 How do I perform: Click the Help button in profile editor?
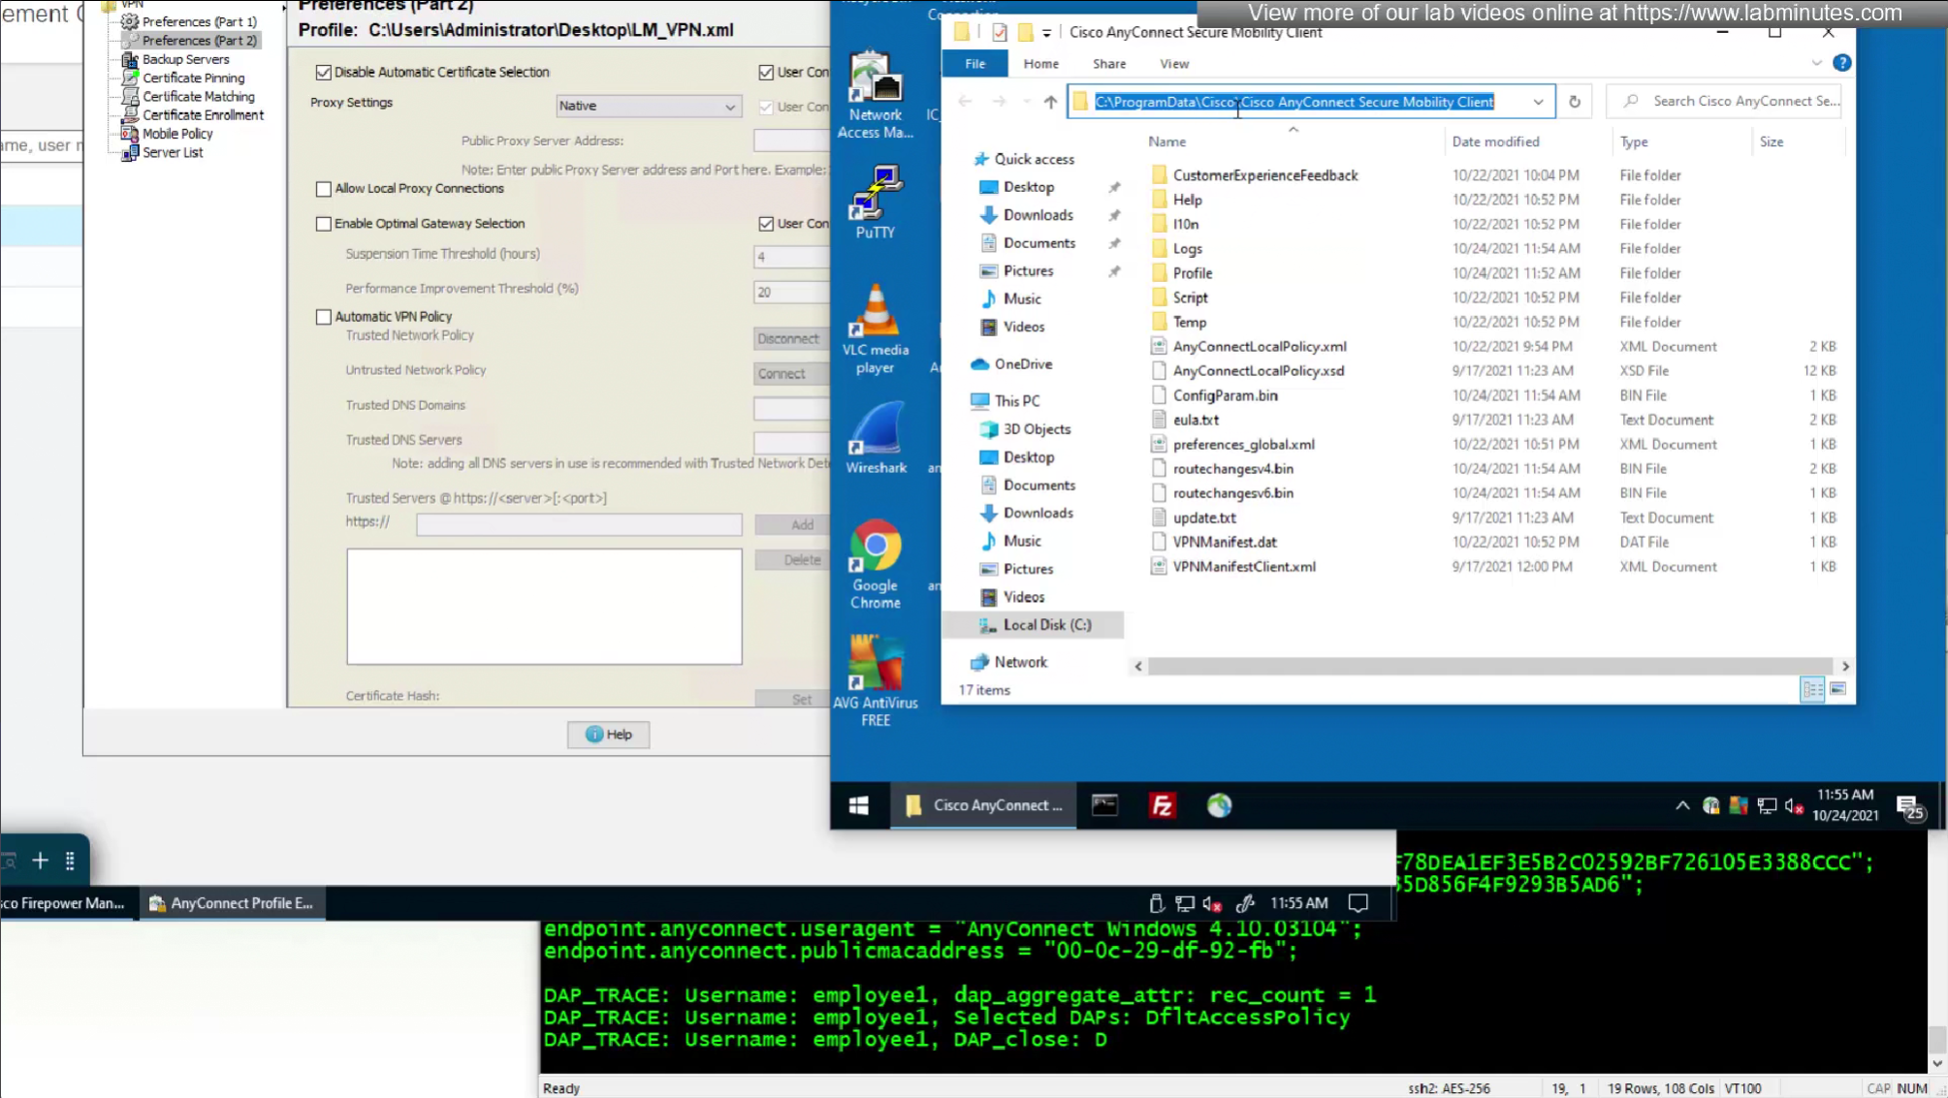[608, 735]
